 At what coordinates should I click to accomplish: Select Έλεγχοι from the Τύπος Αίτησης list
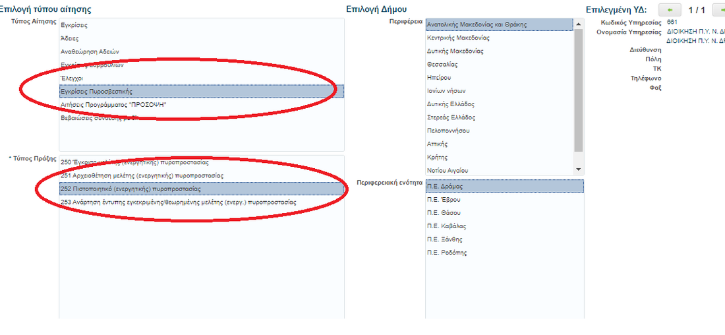[x=72, y=78]
